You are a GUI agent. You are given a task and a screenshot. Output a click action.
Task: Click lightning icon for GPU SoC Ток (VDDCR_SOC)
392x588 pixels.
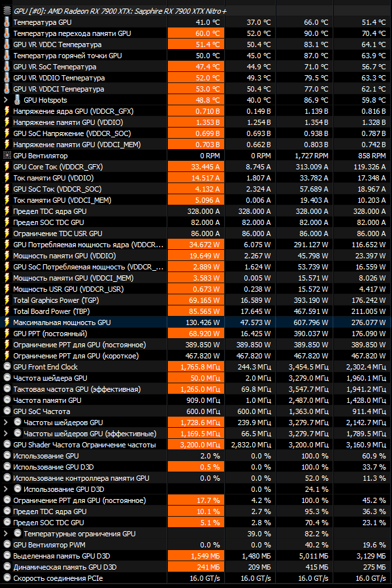[x=7, y=189]
